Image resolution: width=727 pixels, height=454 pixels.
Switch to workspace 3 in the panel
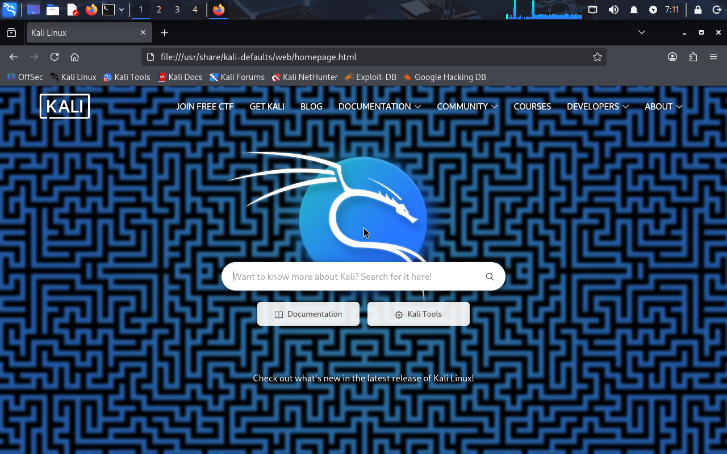[177, 10]
